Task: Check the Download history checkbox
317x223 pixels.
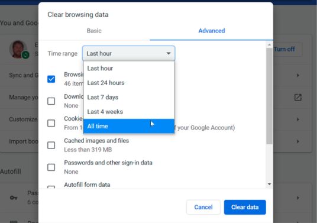Action: point(51,101)
